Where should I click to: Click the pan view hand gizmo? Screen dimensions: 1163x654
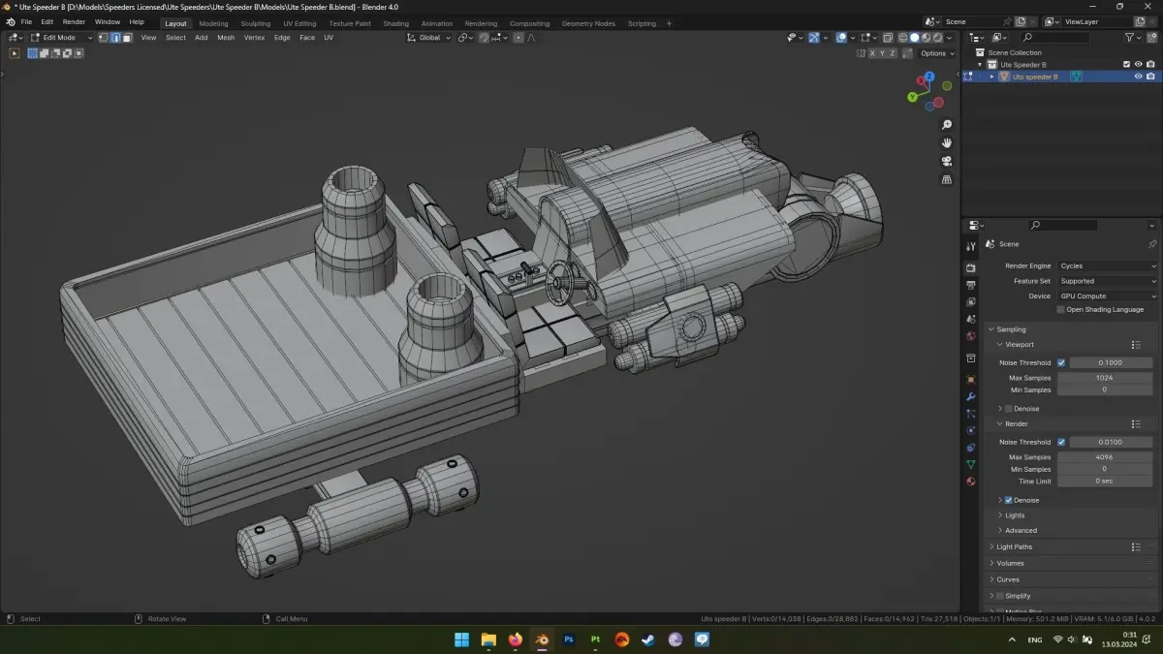click(x=947, y=143)
